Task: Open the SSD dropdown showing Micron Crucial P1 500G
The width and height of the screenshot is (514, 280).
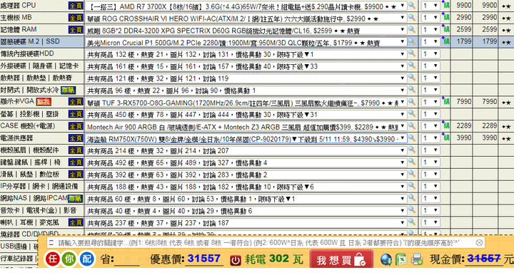Action: 246,42
